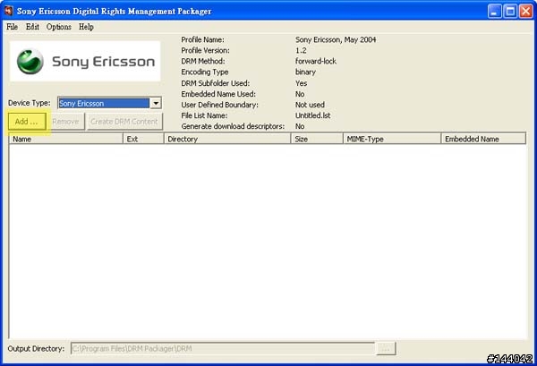Click the output directory browse button
This screenshot has width=537, height=366.
(386, 348)
